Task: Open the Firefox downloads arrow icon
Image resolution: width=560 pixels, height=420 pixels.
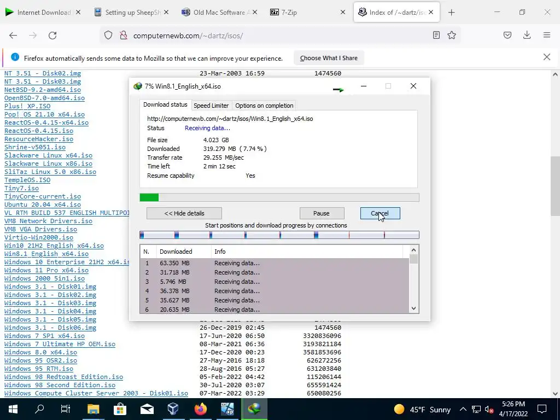Action: pos(527,35)
